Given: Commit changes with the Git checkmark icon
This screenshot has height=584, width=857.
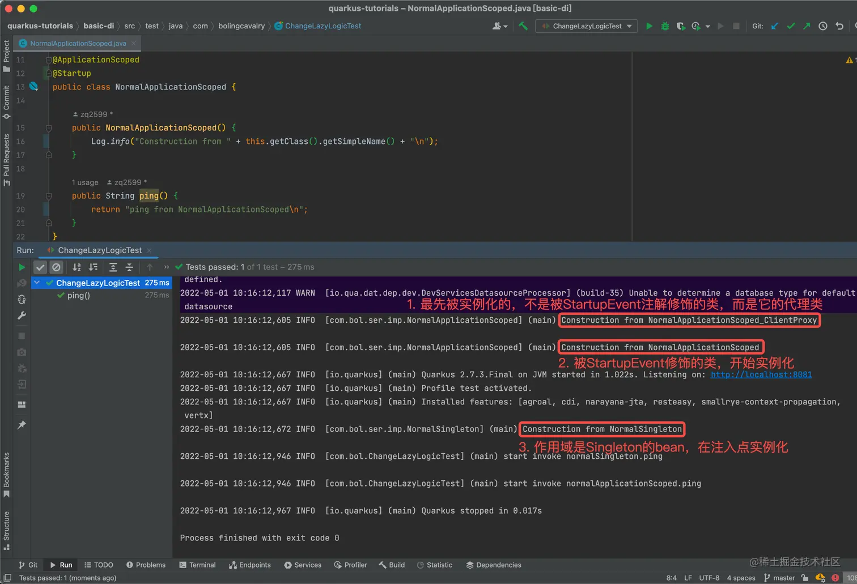Looking at the screenshot, I should tap(791, 26).
